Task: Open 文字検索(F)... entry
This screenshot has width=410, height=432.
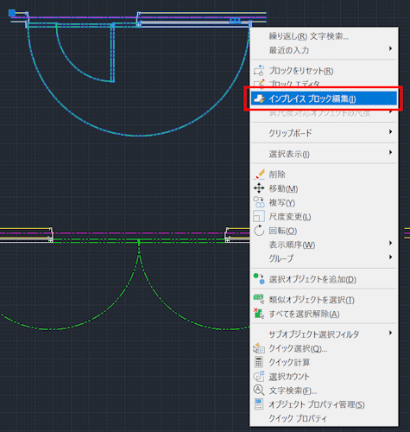Action: pos(324,391)
